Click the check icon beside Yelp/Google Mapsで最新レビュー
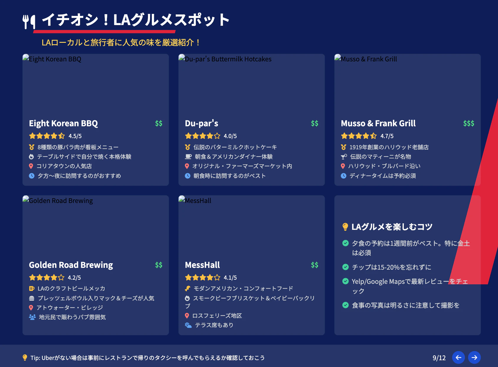The image size is (498, 367). coord(345,281)
